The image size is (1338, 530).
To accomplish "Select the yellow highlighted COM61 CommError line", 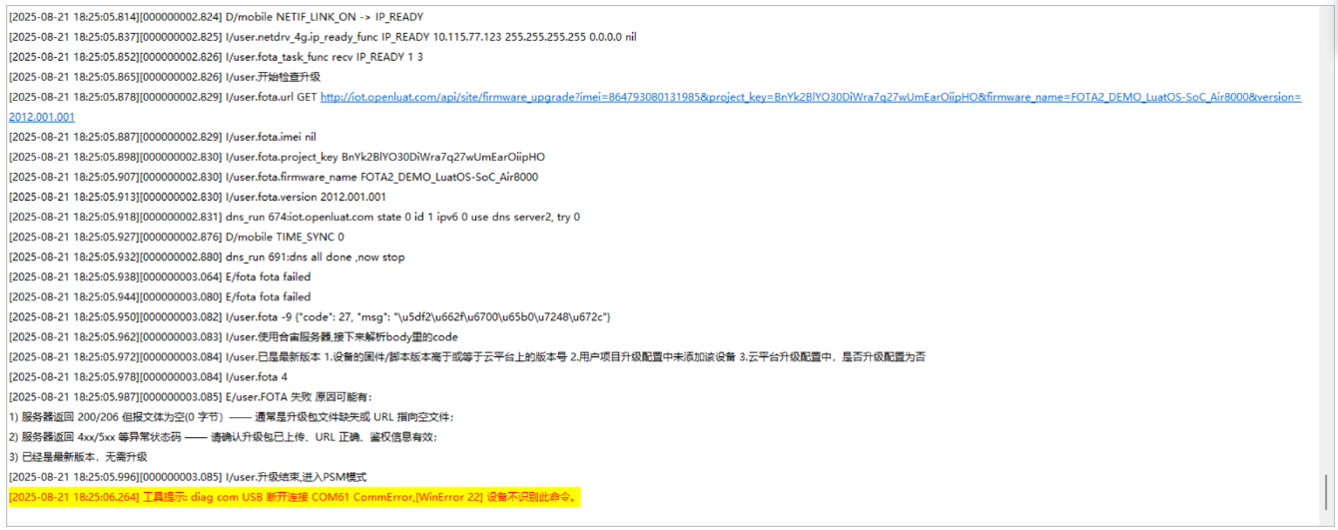I will pos(295,497).
